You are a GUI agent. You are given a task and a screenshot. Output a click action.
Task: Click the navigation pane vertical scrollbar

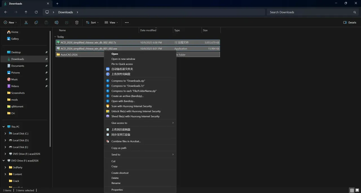[x=50, y=89]
